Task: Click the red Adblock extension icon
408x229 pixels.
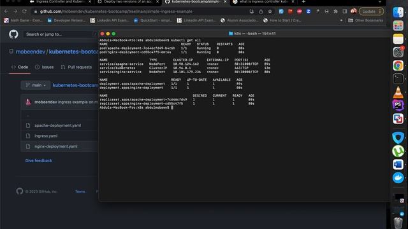Action: coord(299,11)
